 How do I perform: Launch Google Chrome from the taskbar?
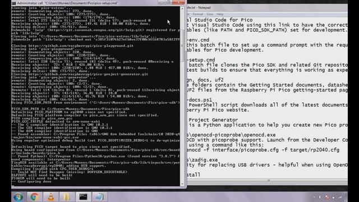[35, 197]
